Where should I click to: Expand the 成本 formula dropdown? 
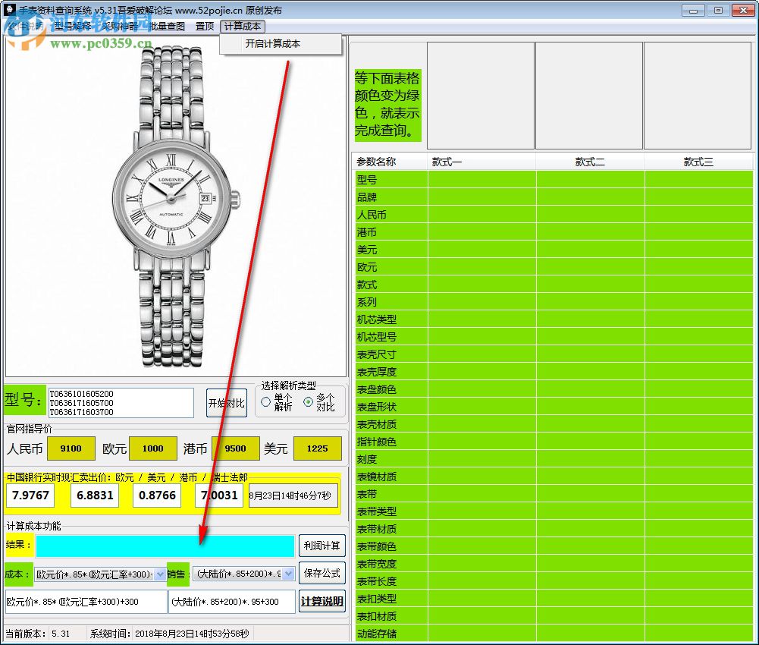[x=160, y=574]
